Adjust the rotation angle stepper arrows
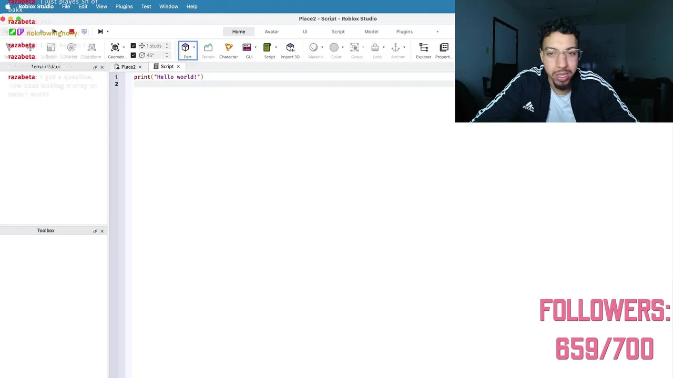 (x=167, y=55)
